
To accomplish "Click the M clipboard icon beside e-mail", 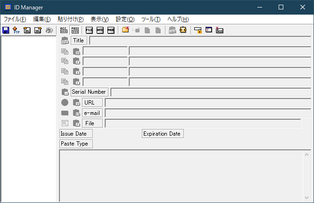I will pyautogui.click(x=76, y=113).
